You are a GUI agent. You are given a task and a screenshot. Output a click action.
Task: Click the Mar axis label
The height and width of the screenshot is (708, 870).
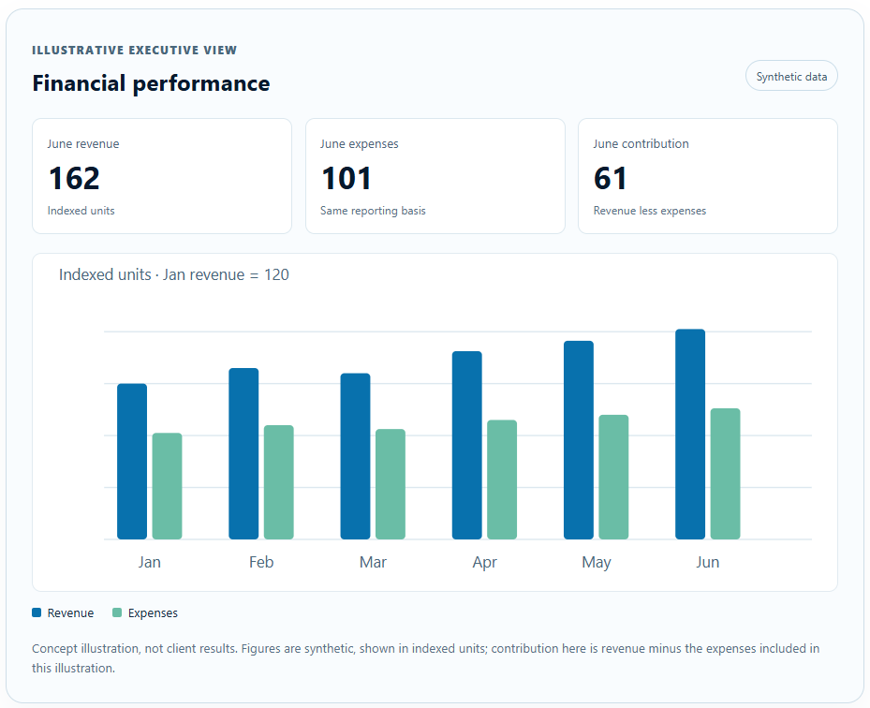373,562
